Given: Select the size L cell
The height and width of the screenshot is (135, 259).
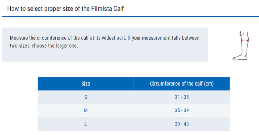Looking at the screenshot, I should (86, 124).
